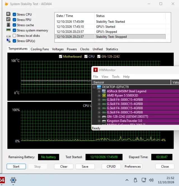The width and height of the screenshot is (179, 186).
Task: Switch to the Clocks tab
Action: (x=84, y=49)
